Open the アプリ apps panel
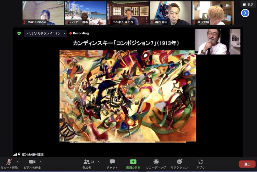Image resolution: width=257 pixels, height=172 pixels. click(x=200, y=164)
